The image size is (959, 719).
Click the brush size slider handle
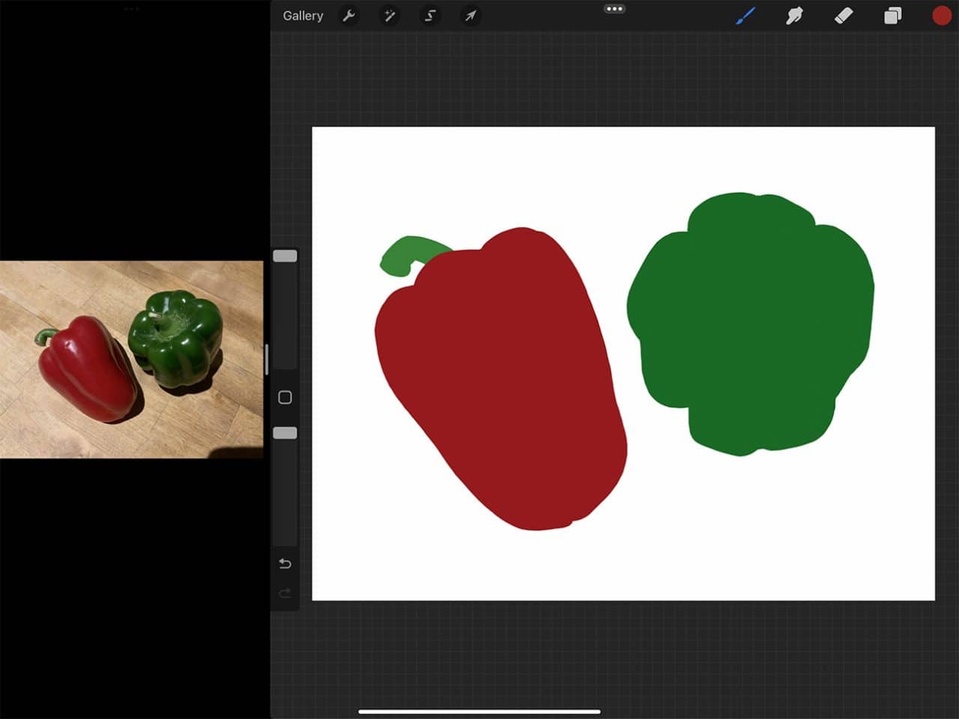point(285,256)
